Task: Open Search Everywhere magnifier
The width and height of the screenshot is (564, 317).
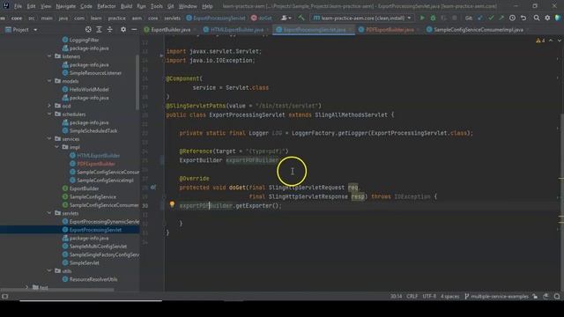Action: point(537,18)
